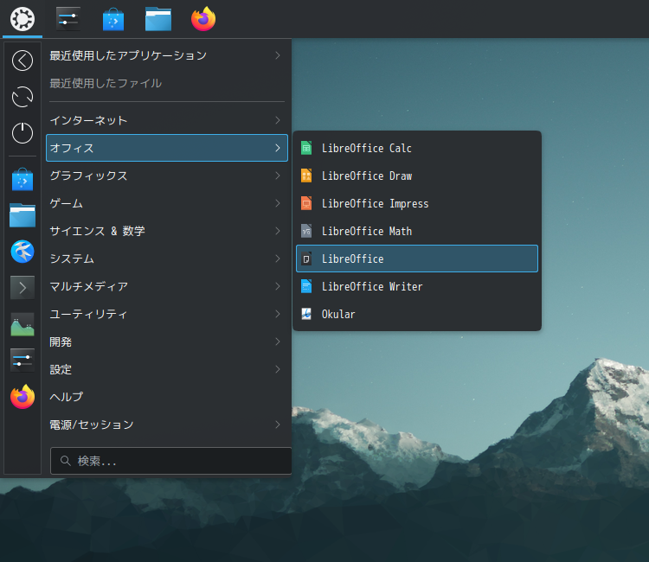Click the LibreOffice Draw icon

[306, 176]
